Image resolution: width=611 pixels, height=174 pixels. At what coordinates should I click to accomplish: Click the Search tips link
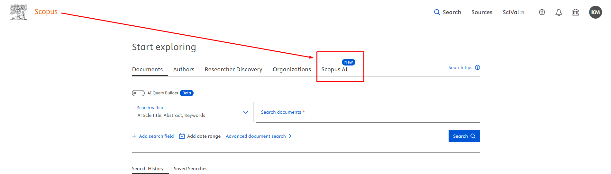pos(460,67)
